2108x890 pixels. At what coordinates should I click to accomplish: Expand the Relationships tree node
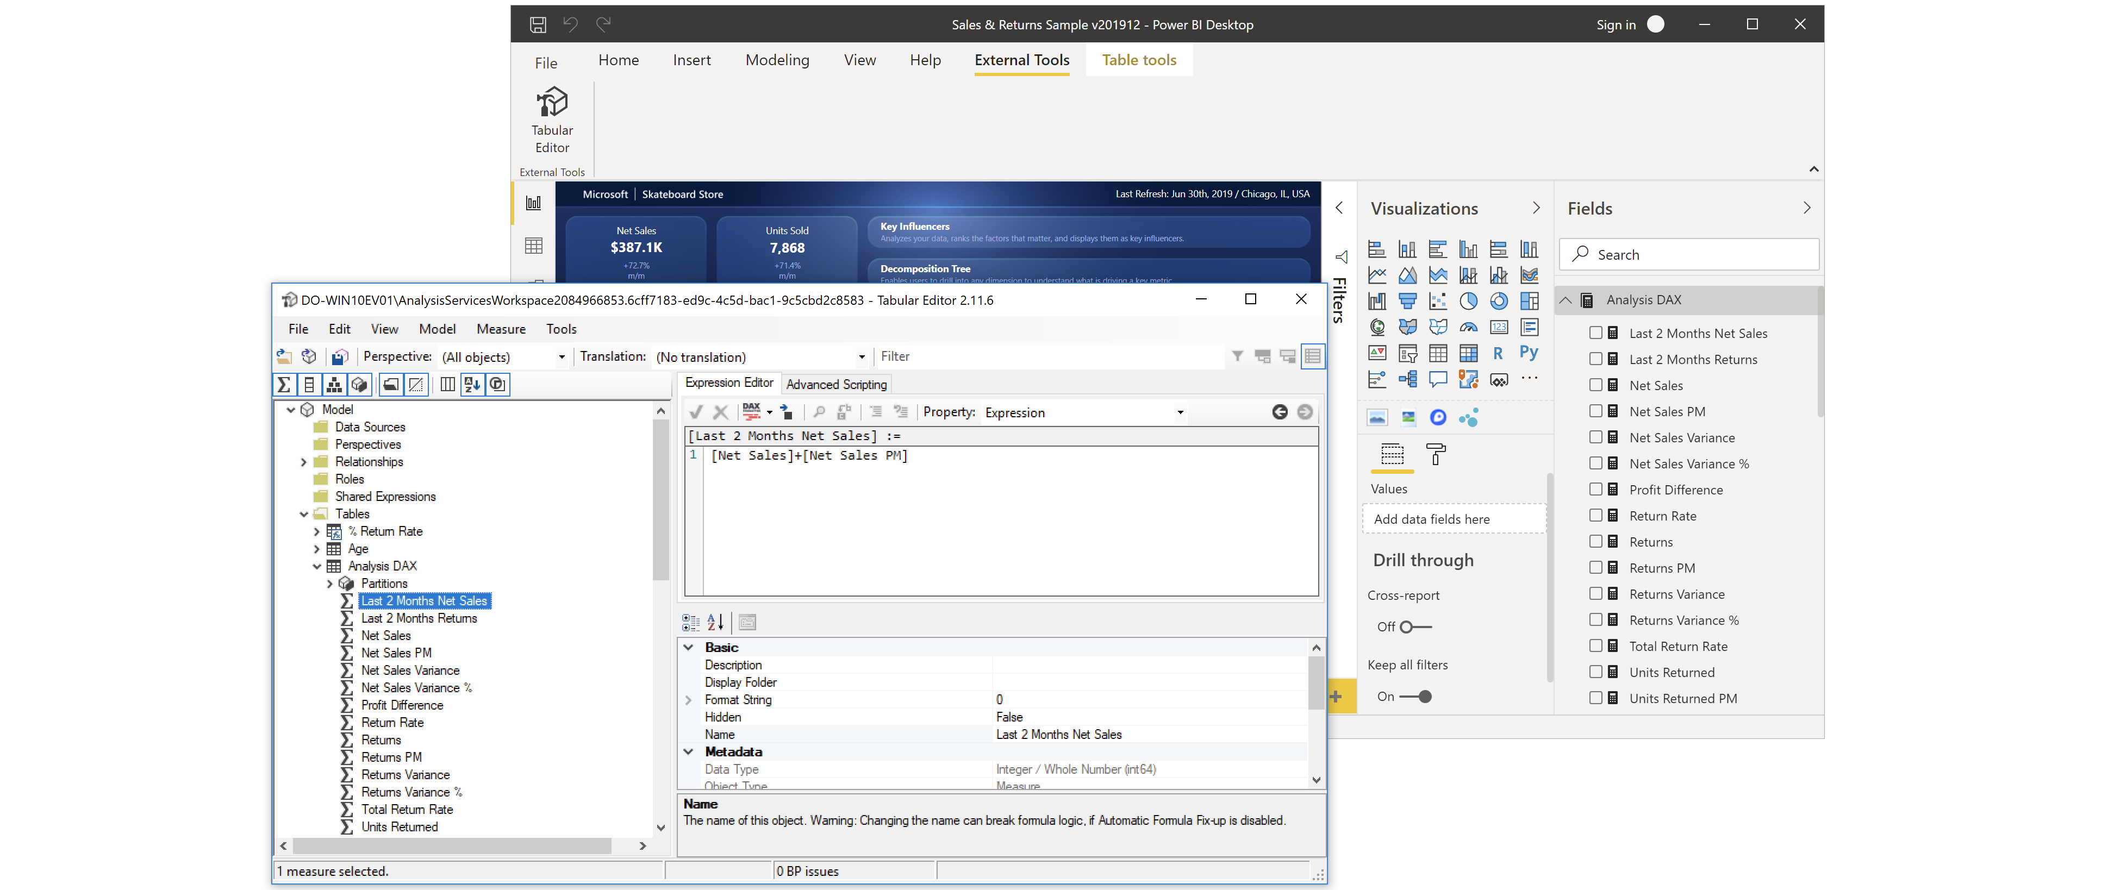point(304,461)
